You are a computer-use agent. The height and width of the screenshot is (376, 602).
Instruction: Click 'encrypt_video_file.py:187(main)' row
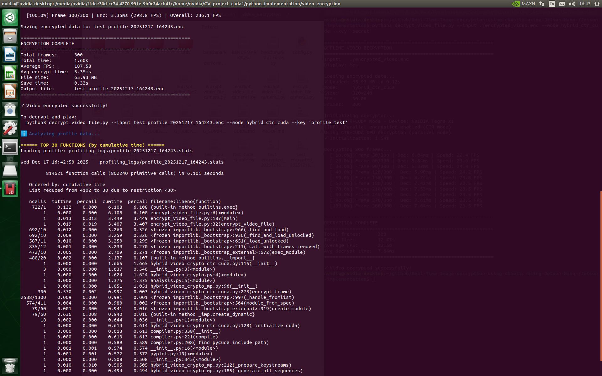(129, 218)
